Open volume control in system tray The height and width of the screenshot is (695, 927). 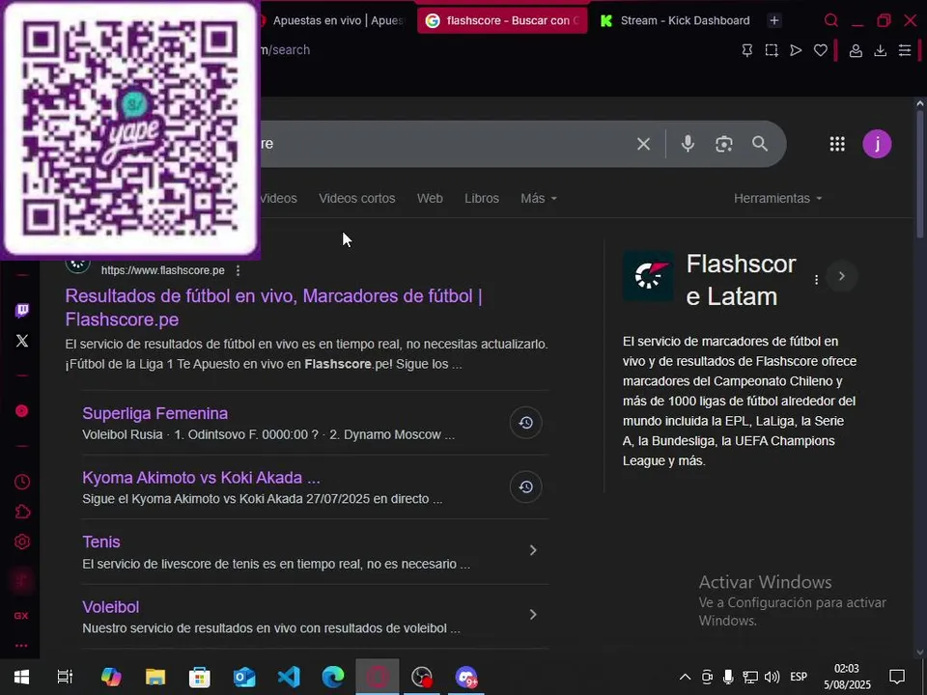click(772, 678)
